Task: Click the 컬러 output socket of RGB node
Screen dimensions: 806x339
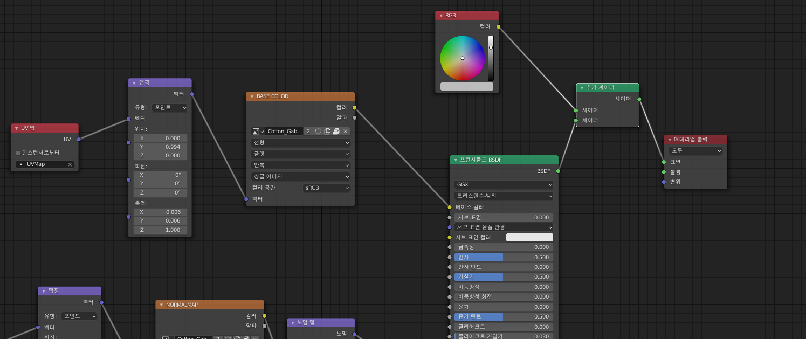Action: click(498, 26)
